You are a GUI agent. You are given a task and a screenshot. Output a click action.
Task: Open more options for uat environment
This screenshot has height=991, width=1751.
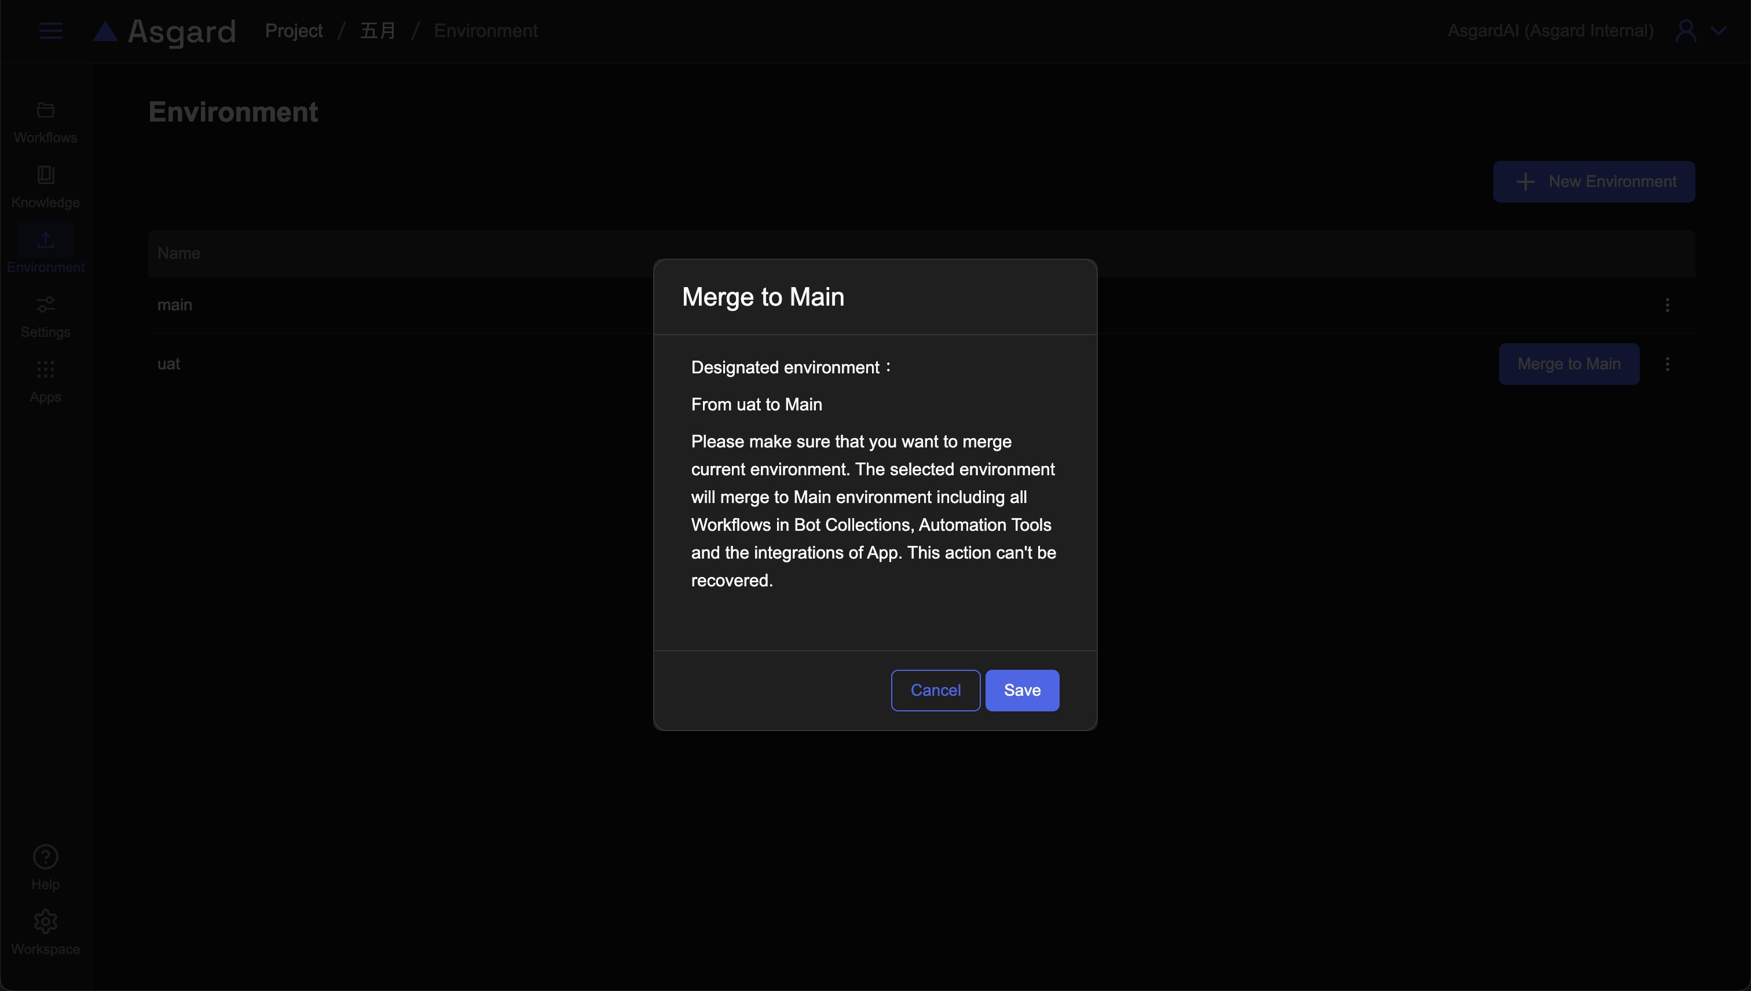(x=1667, y=364)
